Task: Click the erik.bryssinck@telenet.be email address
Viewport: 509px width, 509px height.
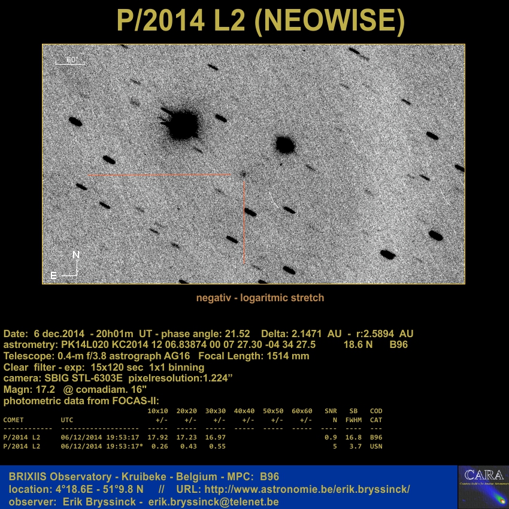Action: [x=213, y=501]
